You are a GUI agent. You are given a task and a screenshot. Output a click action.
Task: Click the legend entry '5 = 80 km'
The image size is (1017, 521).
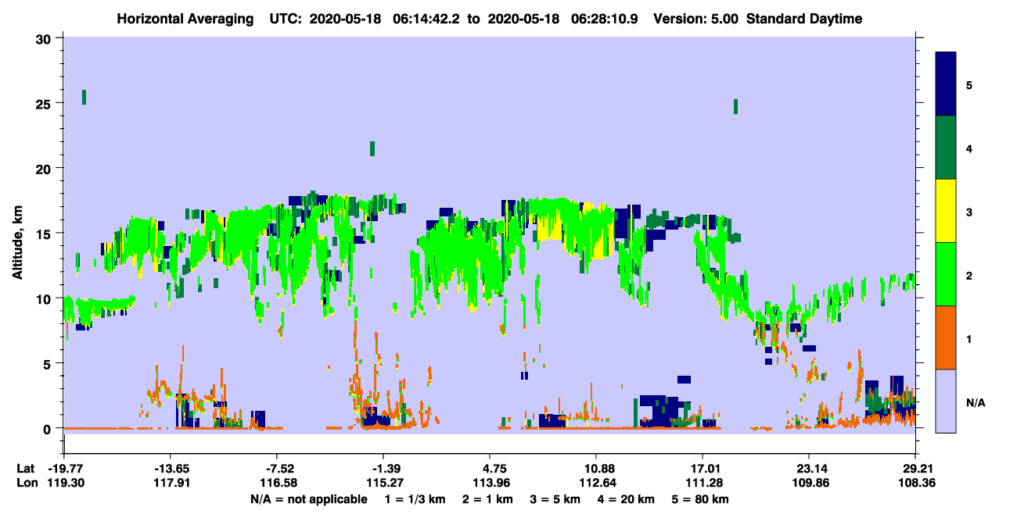tap(700, 498)
